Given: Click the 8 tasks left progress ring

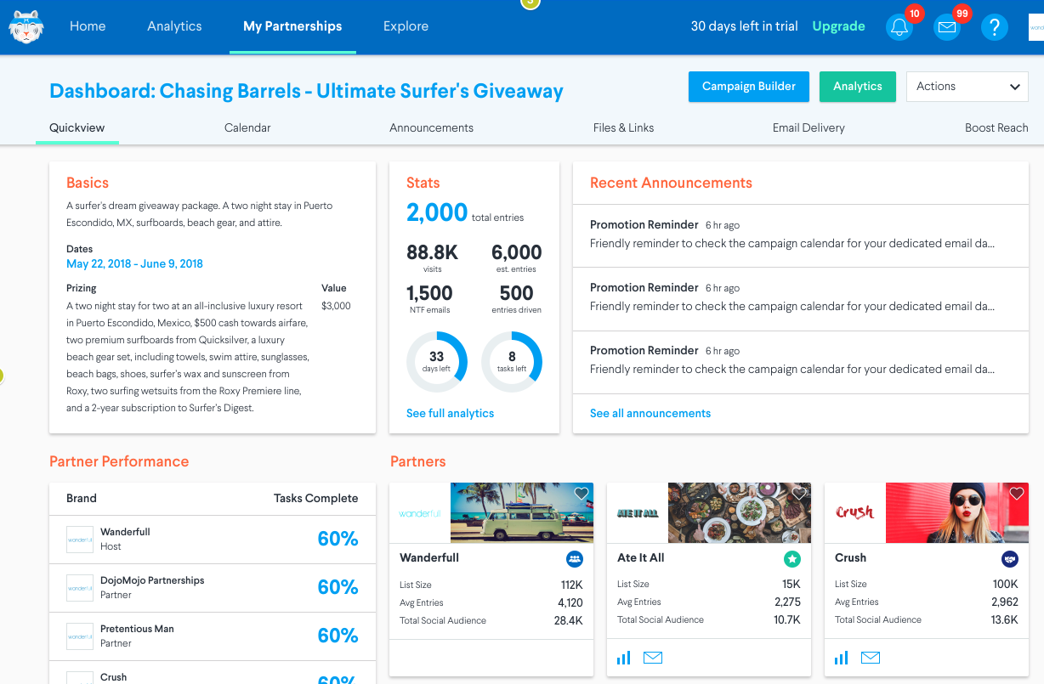Looking at the screenshot, I should [512, 362].
